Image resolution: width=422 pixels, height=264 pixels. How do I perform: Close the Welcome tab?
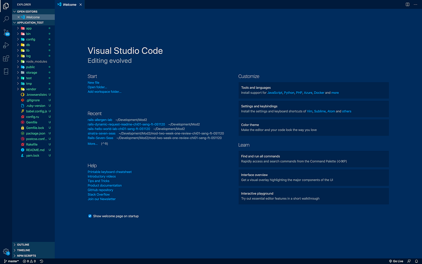(x=81, y=5)
